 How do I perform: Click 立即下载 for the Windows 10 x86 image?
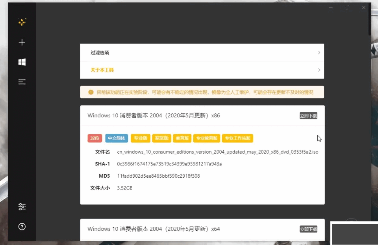(x=308, y=116)
